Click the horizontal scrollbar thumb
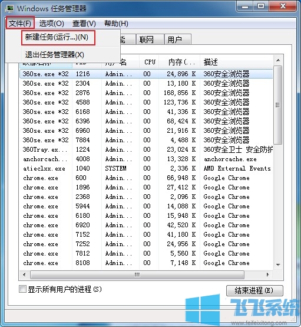 [137, 274]
